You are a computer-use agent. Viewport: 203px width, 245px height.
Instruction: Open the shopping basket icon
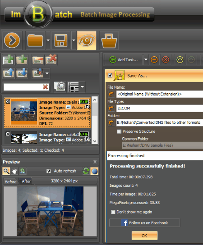[x=109, y=41]
